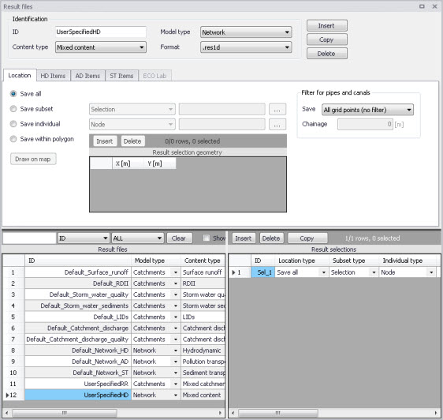Click the ID text field containing UserSpecifiedHD
This screenshot has width=443, height=420.
[x=101, y=32]
